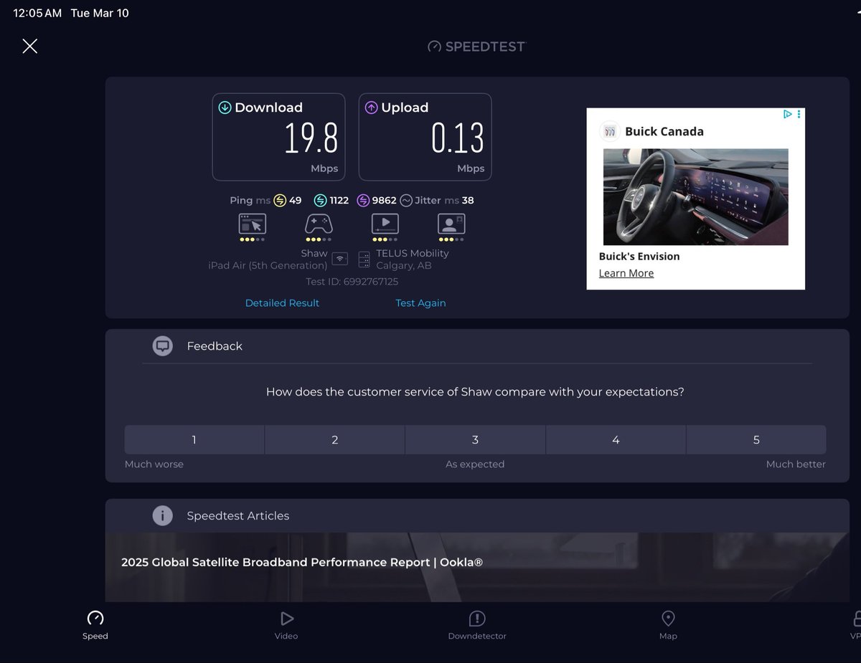This screenshot has height=663, width=861.
Task: Rate Shaw customer service 1
Action: click(194, 440)
